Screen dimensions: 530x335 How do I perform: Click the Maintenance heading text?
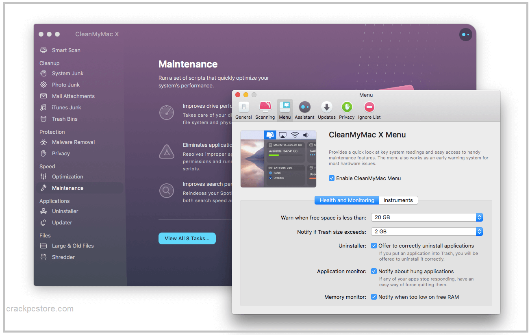tap(188, 64)
